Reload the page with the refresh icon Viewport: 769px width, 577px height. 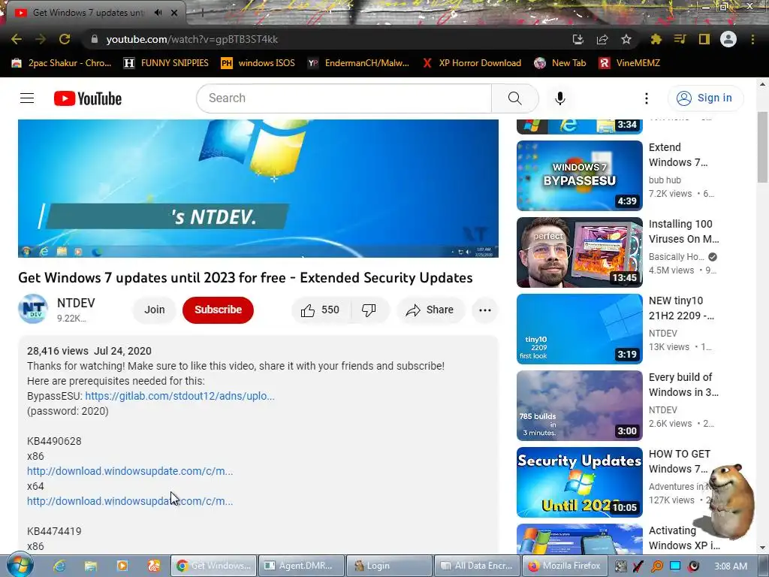pos(65,39)
